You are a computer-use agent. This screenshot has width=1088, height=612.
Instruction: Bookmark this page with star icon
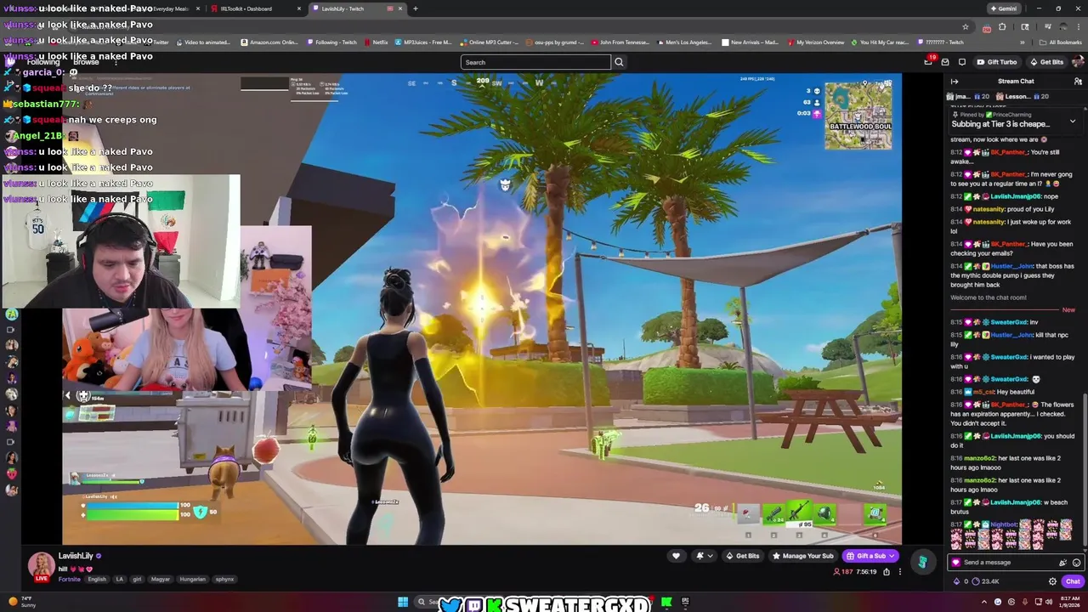point(966,26)
